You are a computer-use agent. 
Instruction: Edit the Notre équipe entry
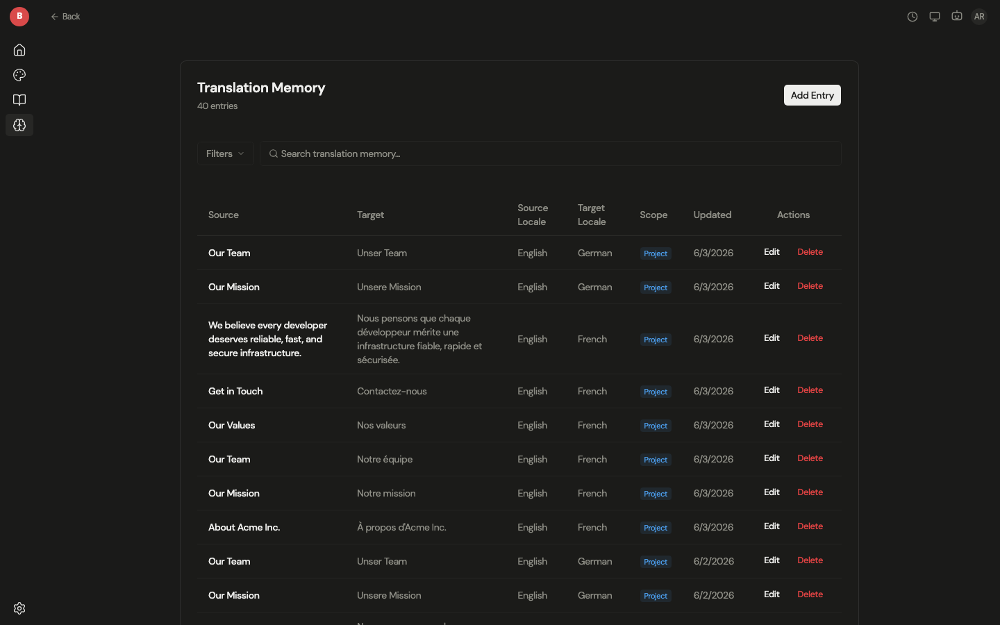pos(772,458)
